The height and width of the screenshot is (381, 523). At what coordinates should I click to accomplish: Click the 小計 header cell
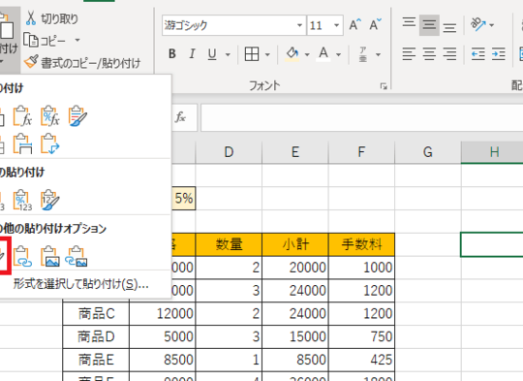tap(295, 244)
